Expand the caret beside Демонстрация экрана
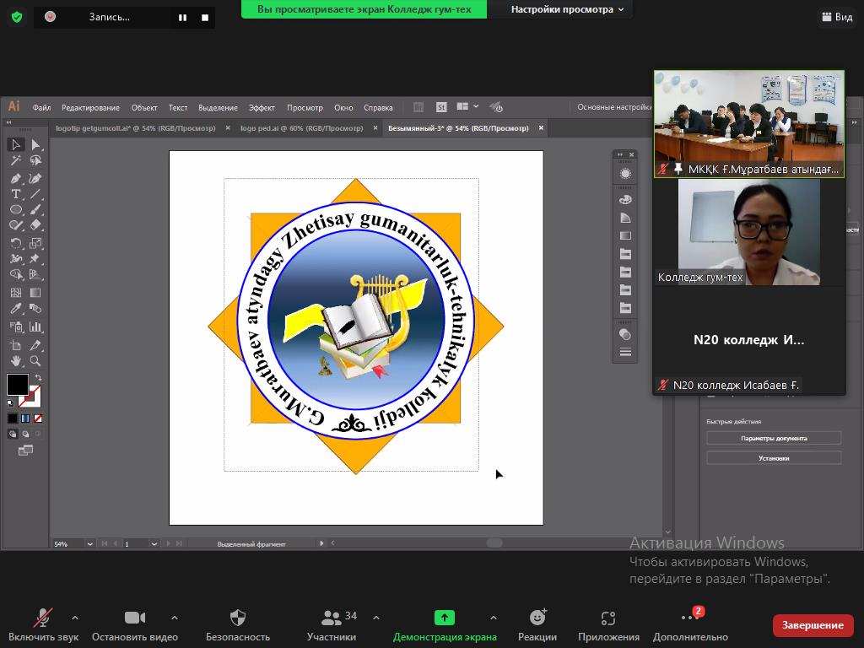Screen dimensions: 864x648 (x=493, y=618)
